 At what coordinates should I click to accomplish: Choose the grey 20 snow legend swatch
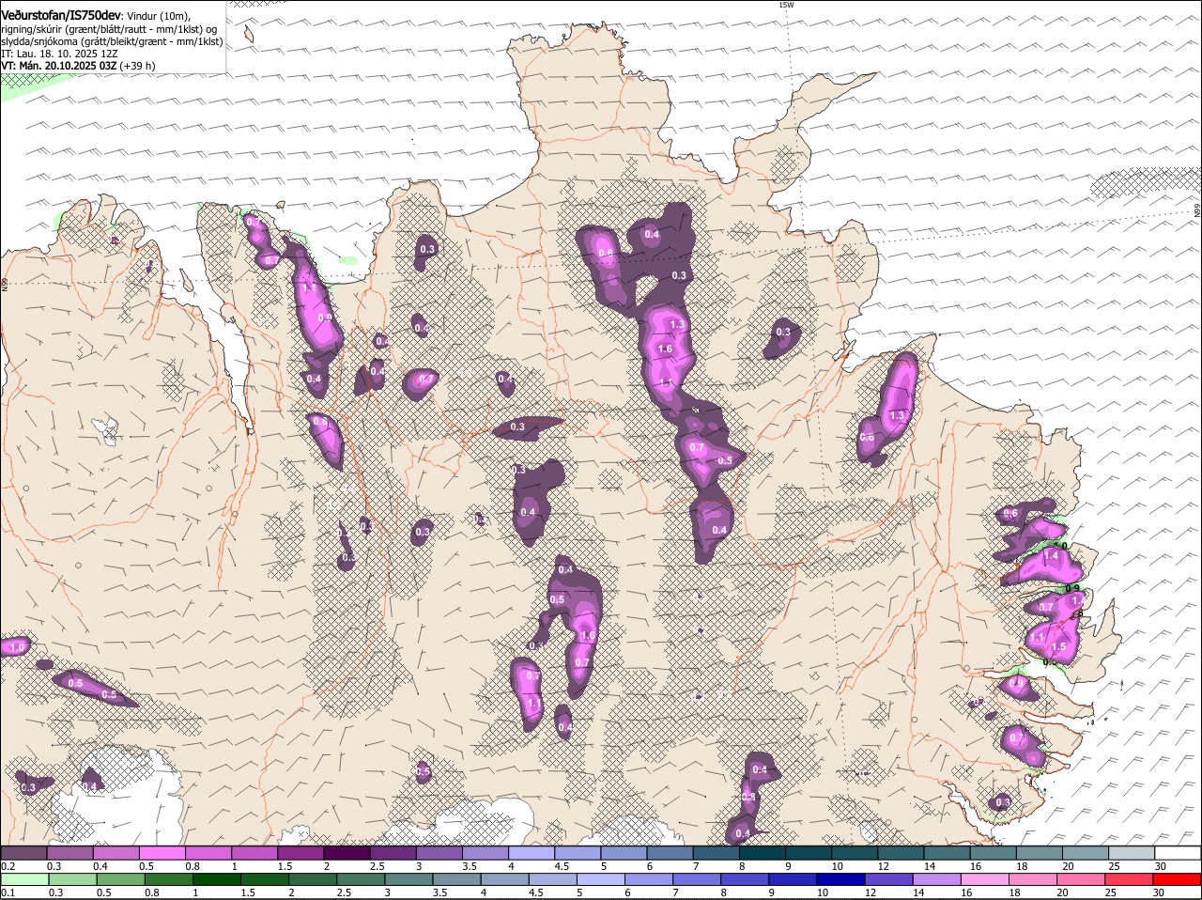1085,852
